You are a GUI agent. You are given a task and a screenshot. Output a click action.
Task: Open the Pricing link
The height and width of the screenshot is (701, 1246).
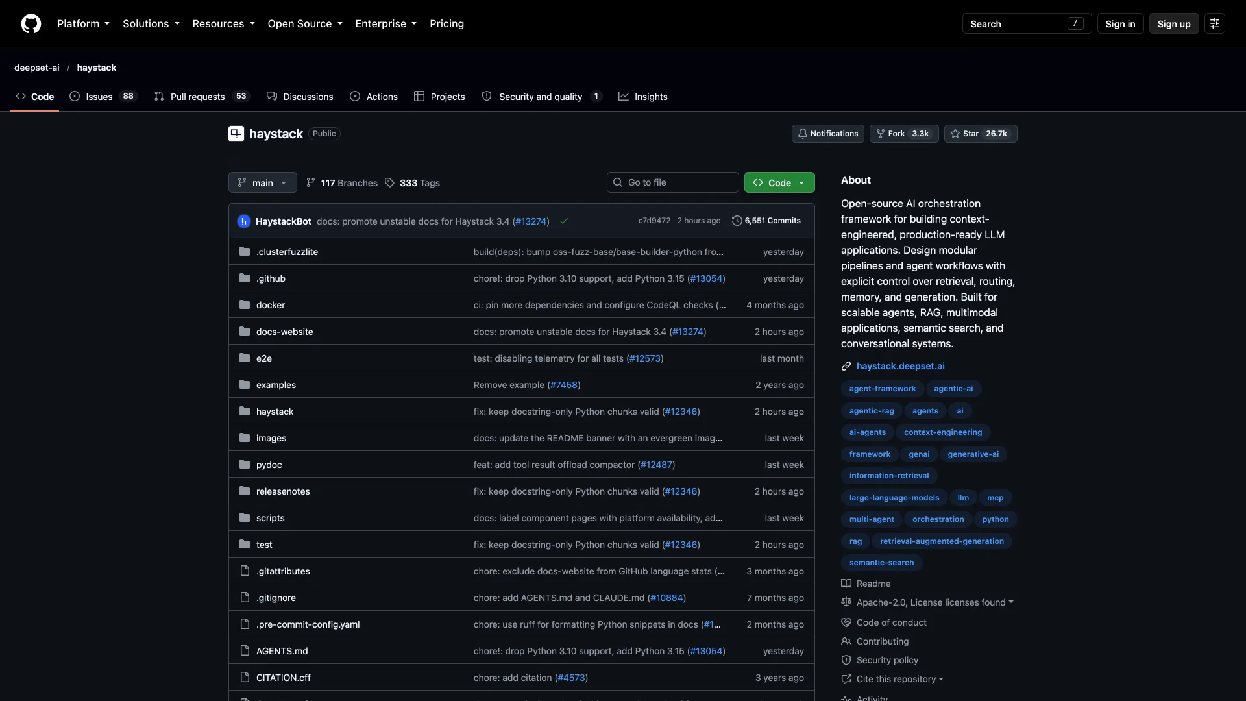[446, 23]
